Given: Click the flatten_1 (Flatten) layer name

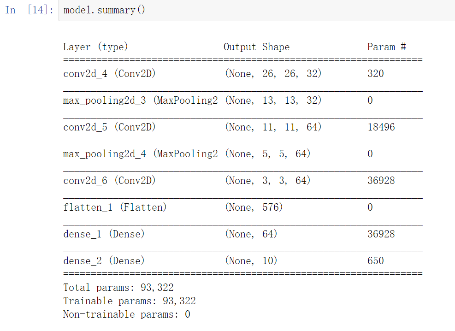Looking at the screenshot, I should pyautogui.click(x=115, y=207).
